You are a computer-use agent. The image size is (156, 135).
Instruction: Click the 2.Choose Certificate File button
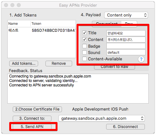point(37,109)
